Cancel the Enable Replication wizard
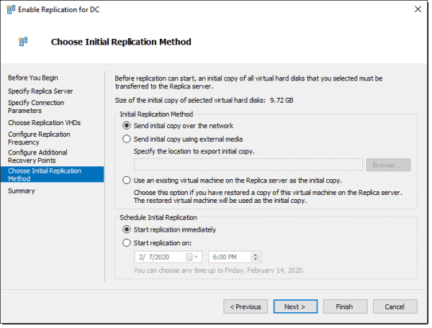This screenshot has height=328, width=432. (395, 306)
